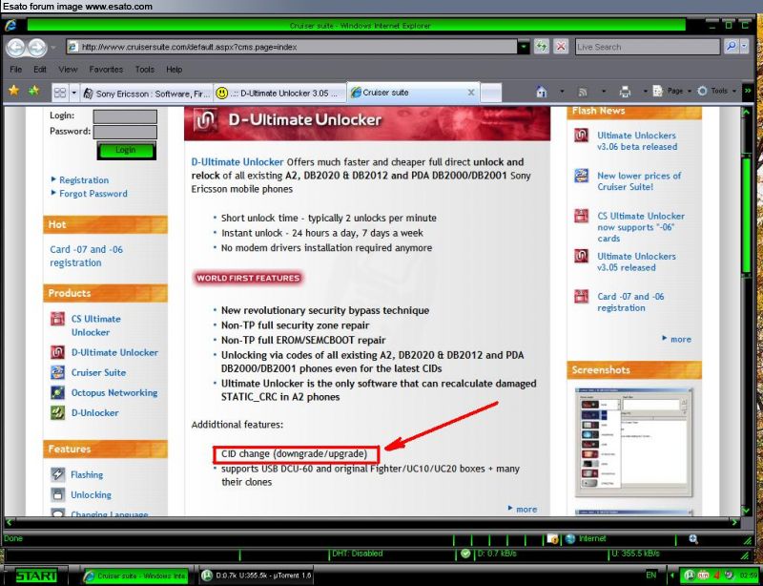
Task: Click the icon beside New lower prices news
Action: [x=582, y=176]
